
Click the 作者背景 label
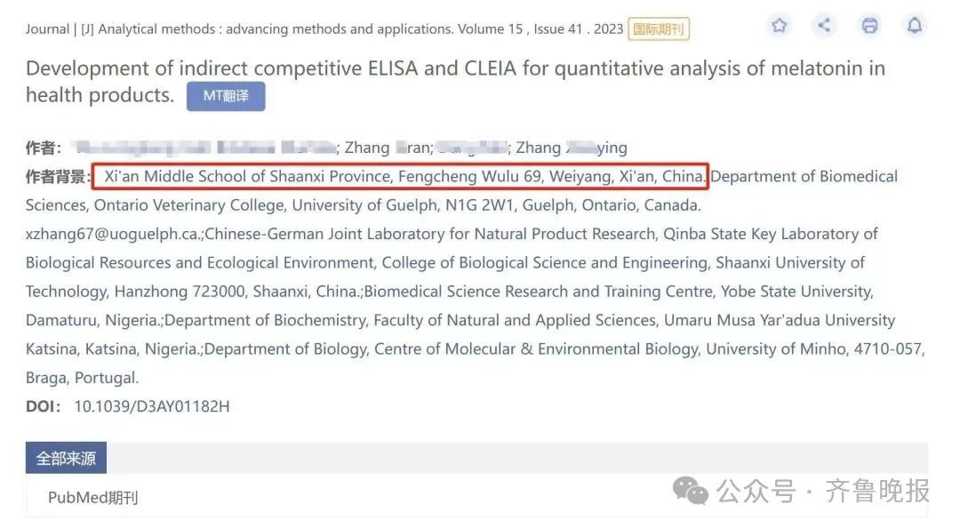pyautogui.click(x=56, y=177)
